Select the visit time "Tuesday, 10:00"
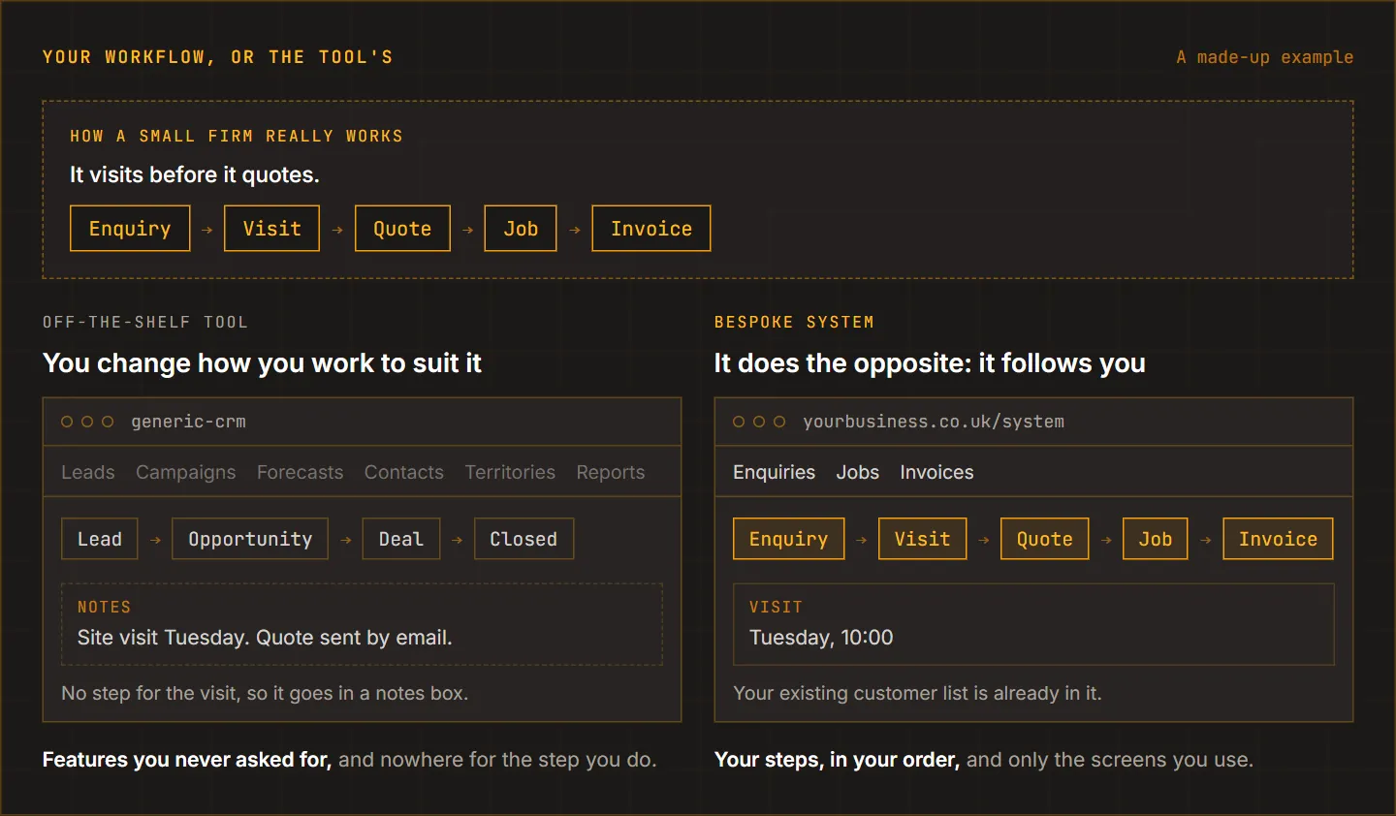 tap(821, 638)
